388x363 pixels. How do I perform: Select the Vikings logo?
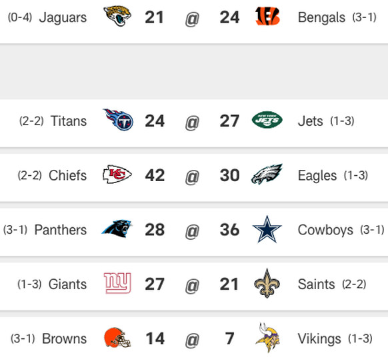pyautogui.click(x=267, y=337)
